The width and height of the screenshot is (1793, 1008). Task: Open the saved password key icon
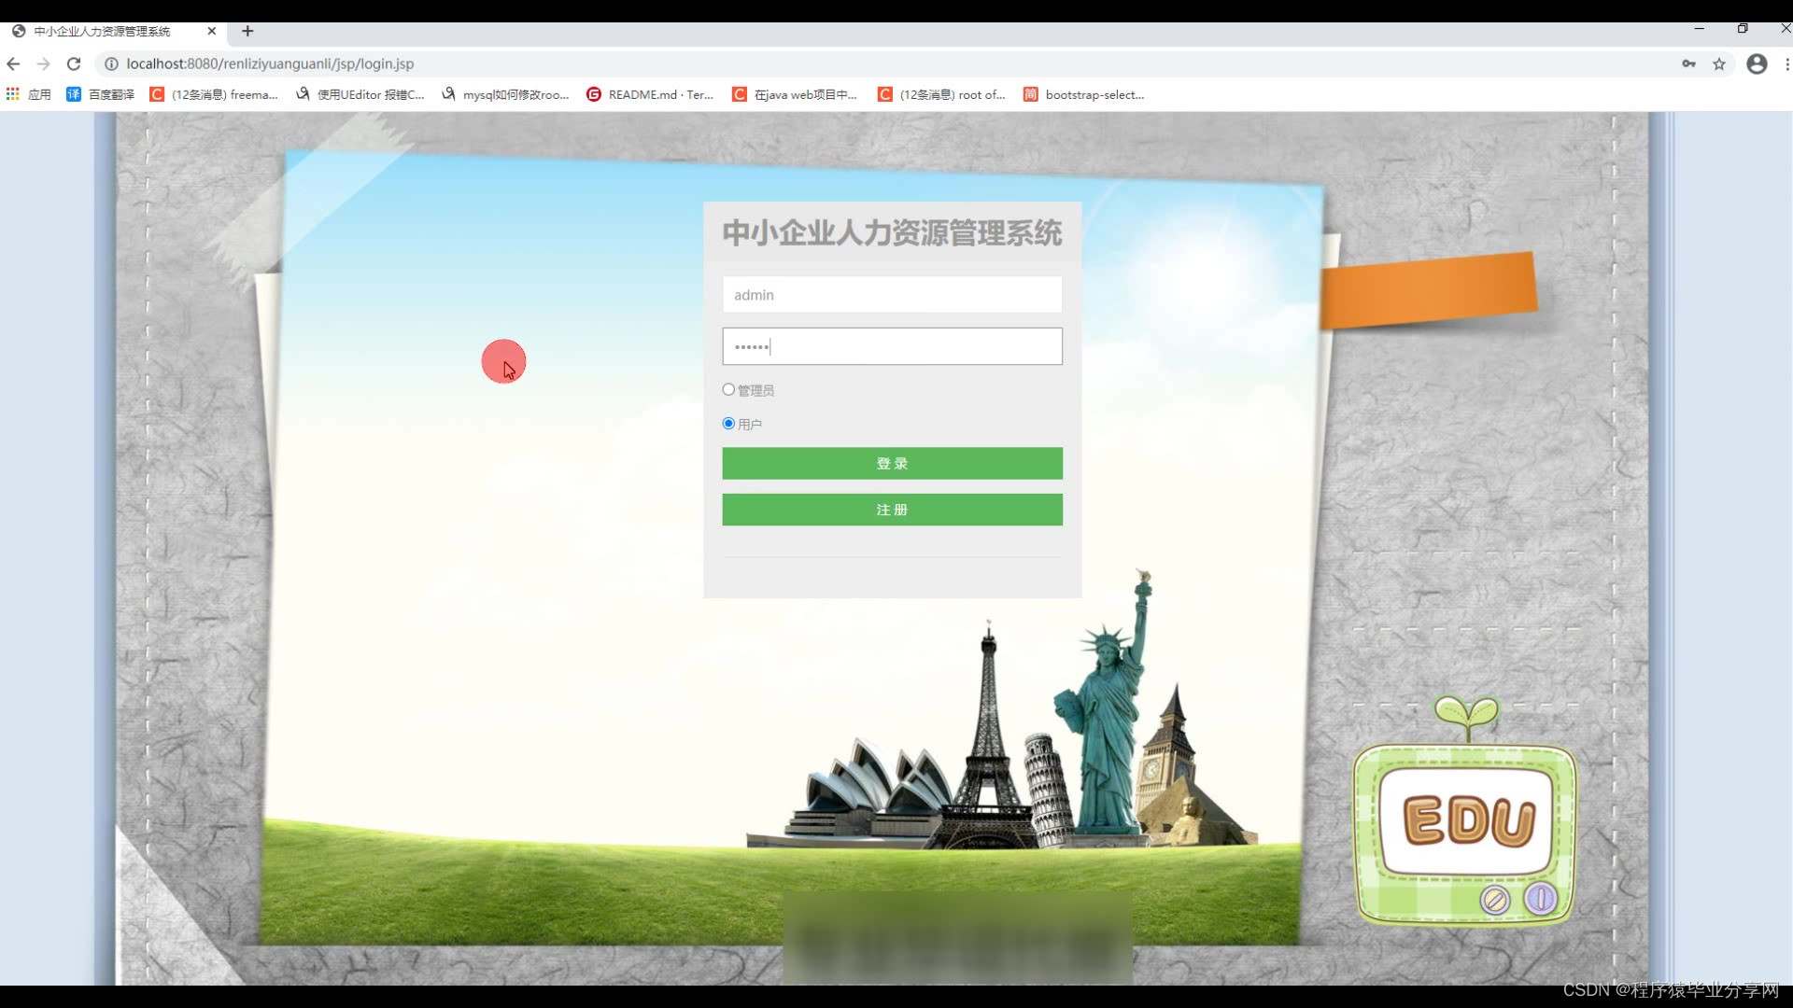[x=1688, y=63]
